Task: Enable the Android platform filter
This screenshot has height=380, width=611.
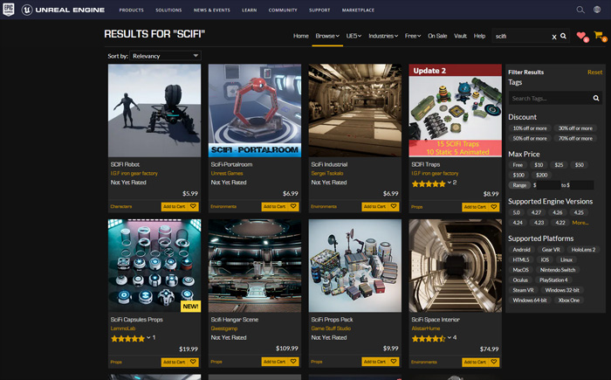Action: pos(521,250)
